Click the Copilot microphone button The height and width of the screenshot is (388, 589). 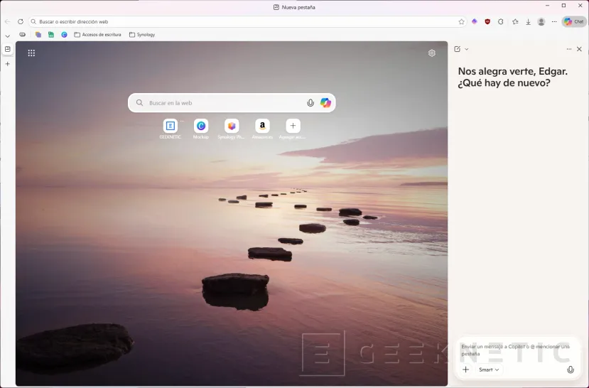click(x=571, y=370)
